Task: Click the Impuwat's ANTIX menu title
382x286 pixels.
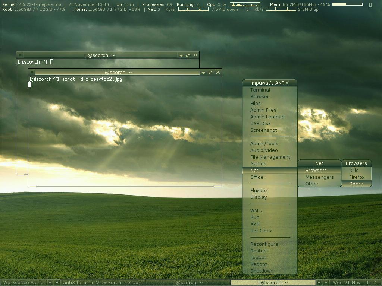Action: 270,83
